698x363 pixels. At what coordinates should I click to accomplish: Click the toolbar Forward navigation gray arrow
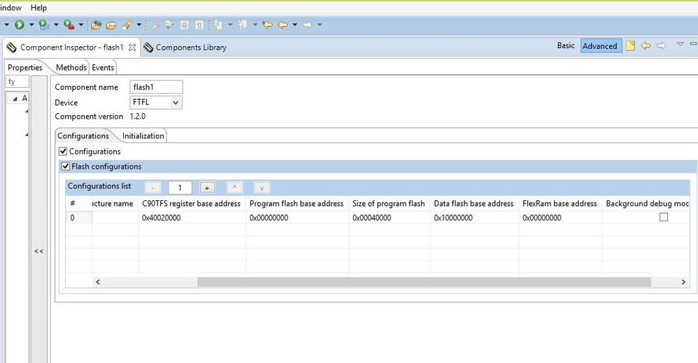(x=308, y=25)
